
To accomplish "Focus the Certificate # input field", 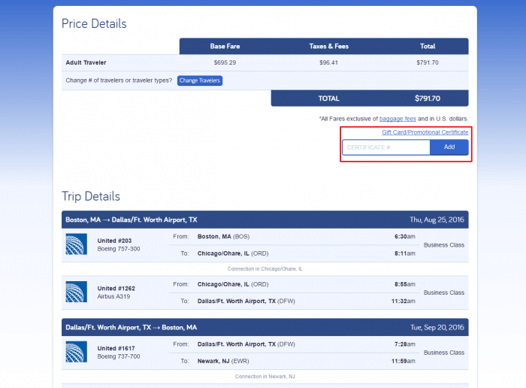I will pos(386,147).
